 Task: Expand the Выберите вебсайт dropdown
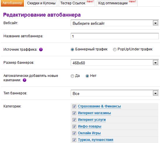pos(114,23)
